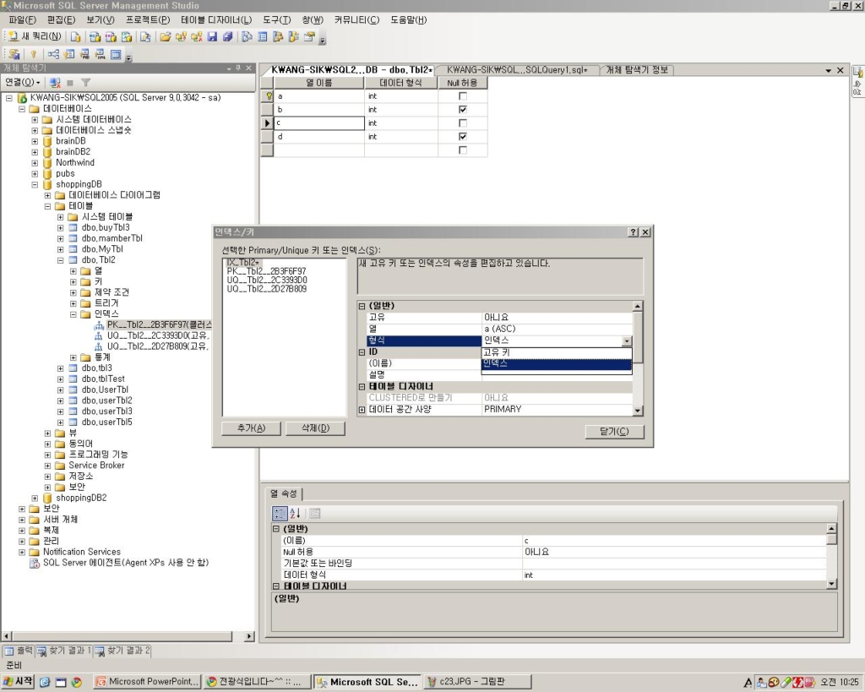Expand the Northwind database node
Viewport: 865px width, 692px height.
35,163
